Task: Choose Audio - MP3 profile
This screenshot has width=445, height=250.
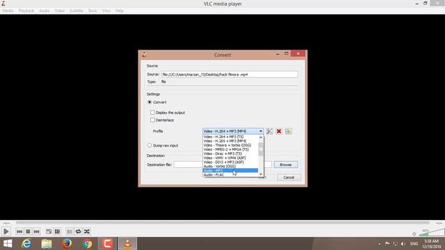Action: pyautogui.click(x=230, y=171)
